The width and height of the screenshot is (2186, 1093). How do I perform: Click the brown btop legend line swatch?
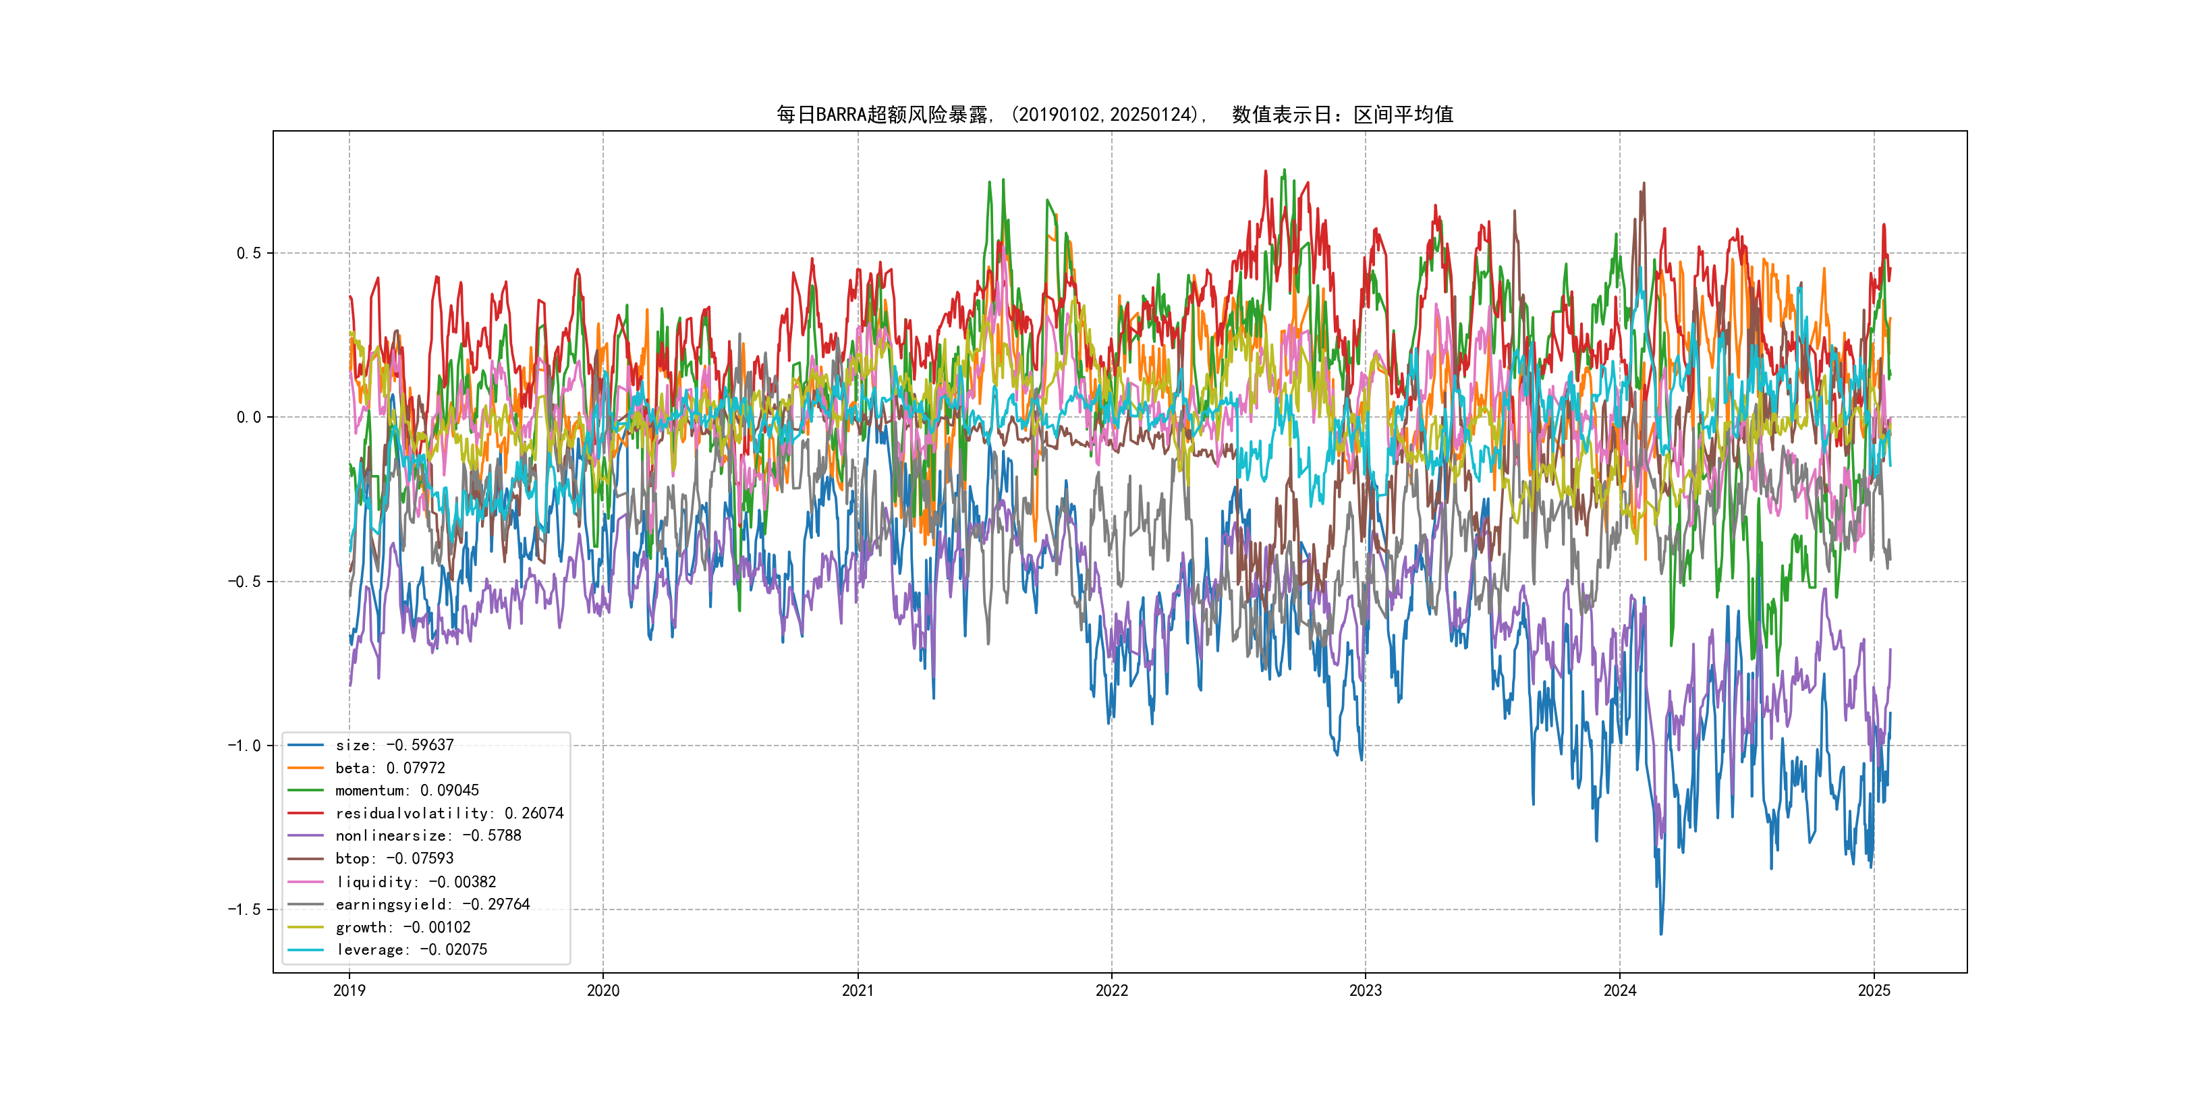(306, 859)
